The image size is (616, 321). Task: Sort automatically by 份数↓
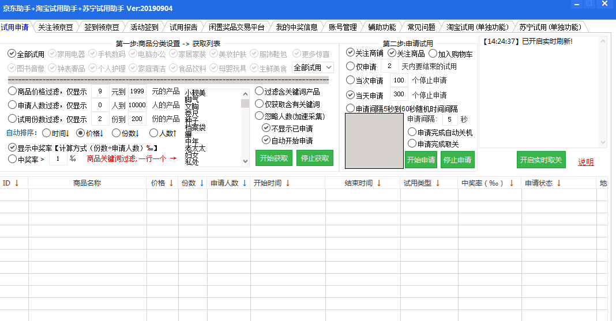coord(125,133)
